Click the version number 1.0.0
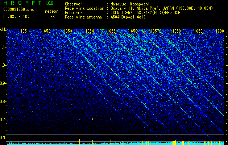 (49, 3)
